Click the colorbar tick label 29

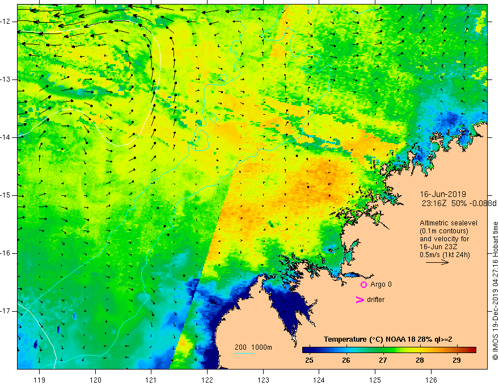[456, 360]
